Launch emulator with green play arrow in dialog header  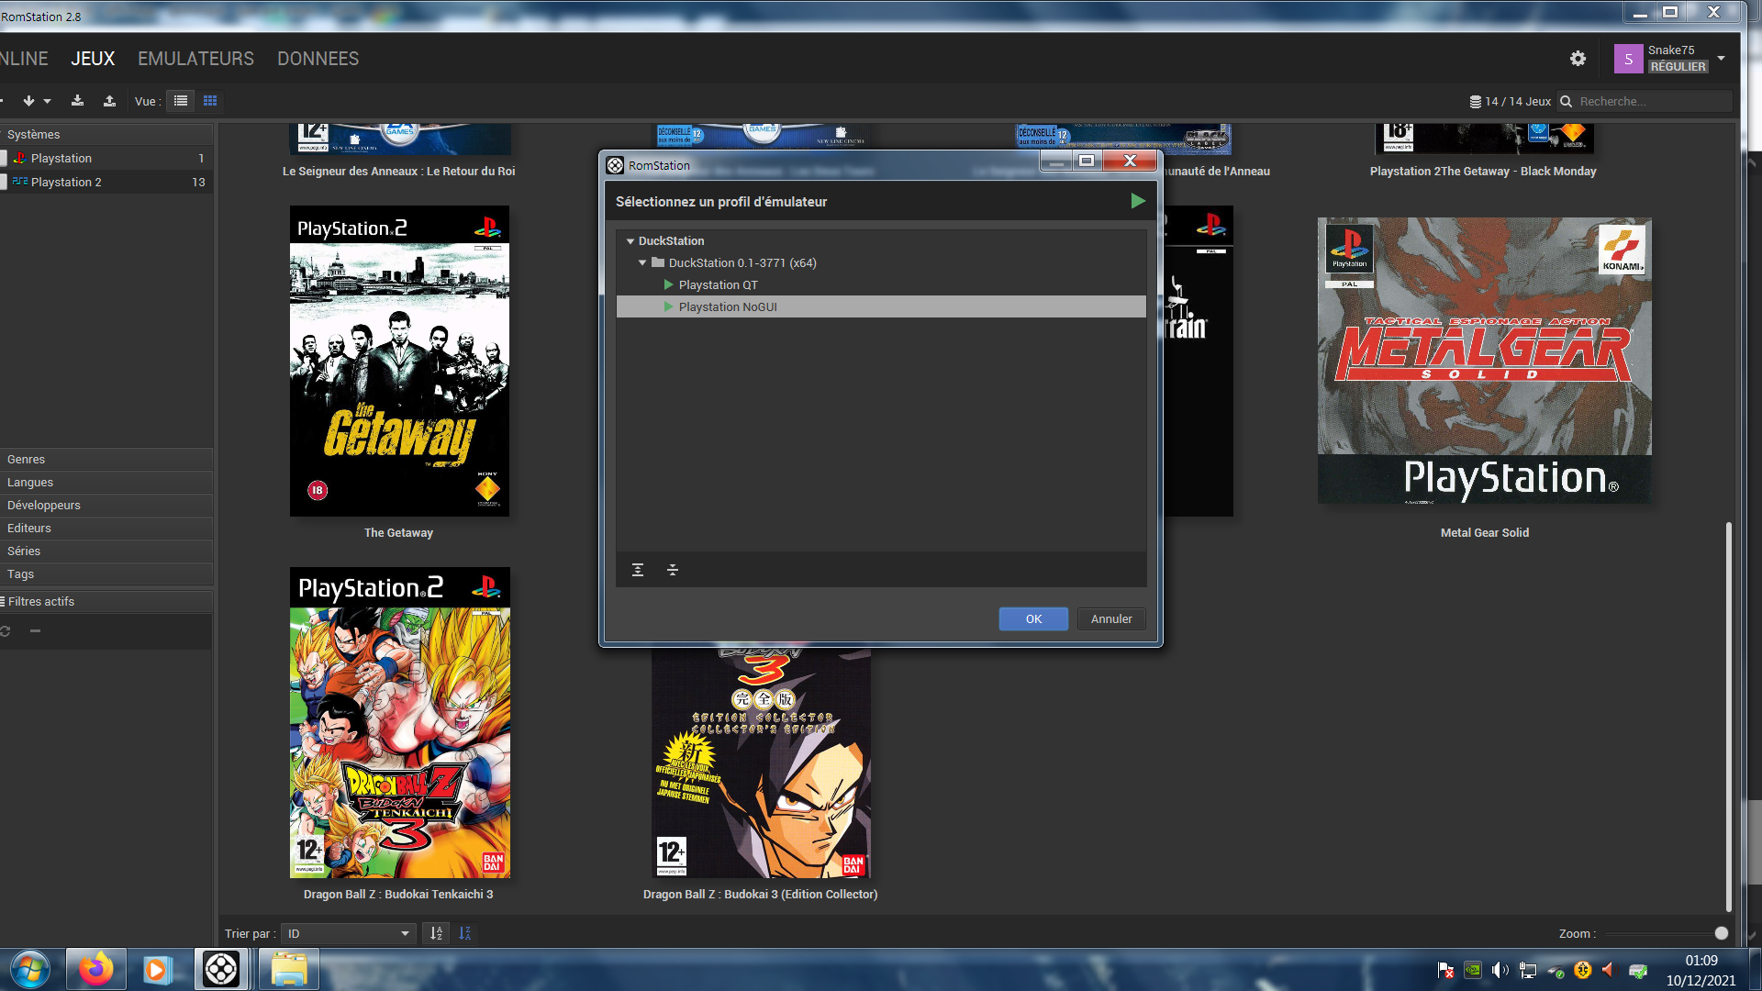pos(1137,201)
